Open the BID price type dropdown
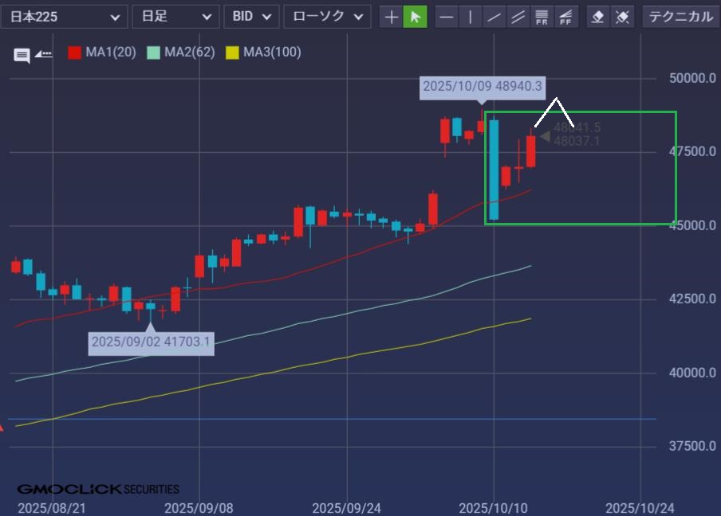This screenshot has height=516, width=721. (251, 17)
